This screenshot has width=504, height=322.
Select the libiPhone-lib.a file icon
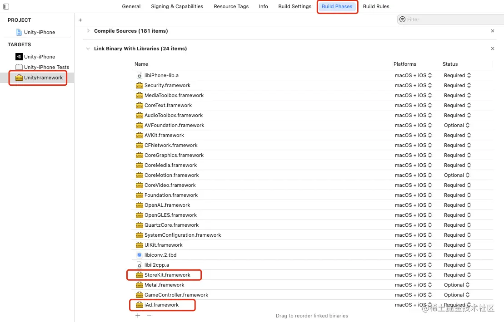[x=139, y=75]
